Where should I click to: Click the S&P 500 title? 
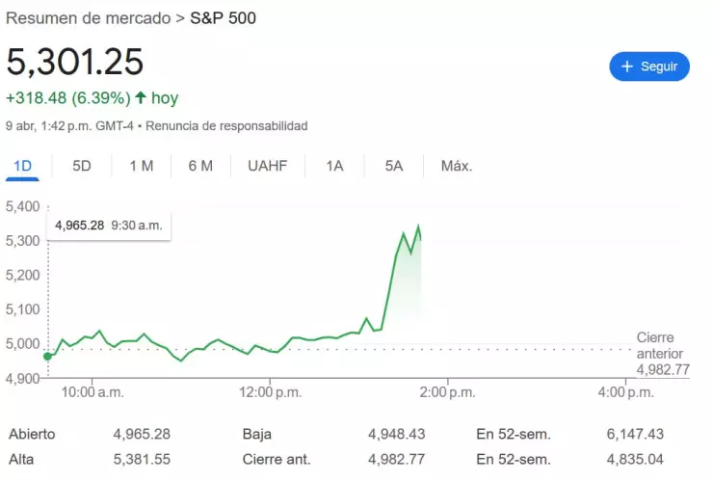[224, 17]
